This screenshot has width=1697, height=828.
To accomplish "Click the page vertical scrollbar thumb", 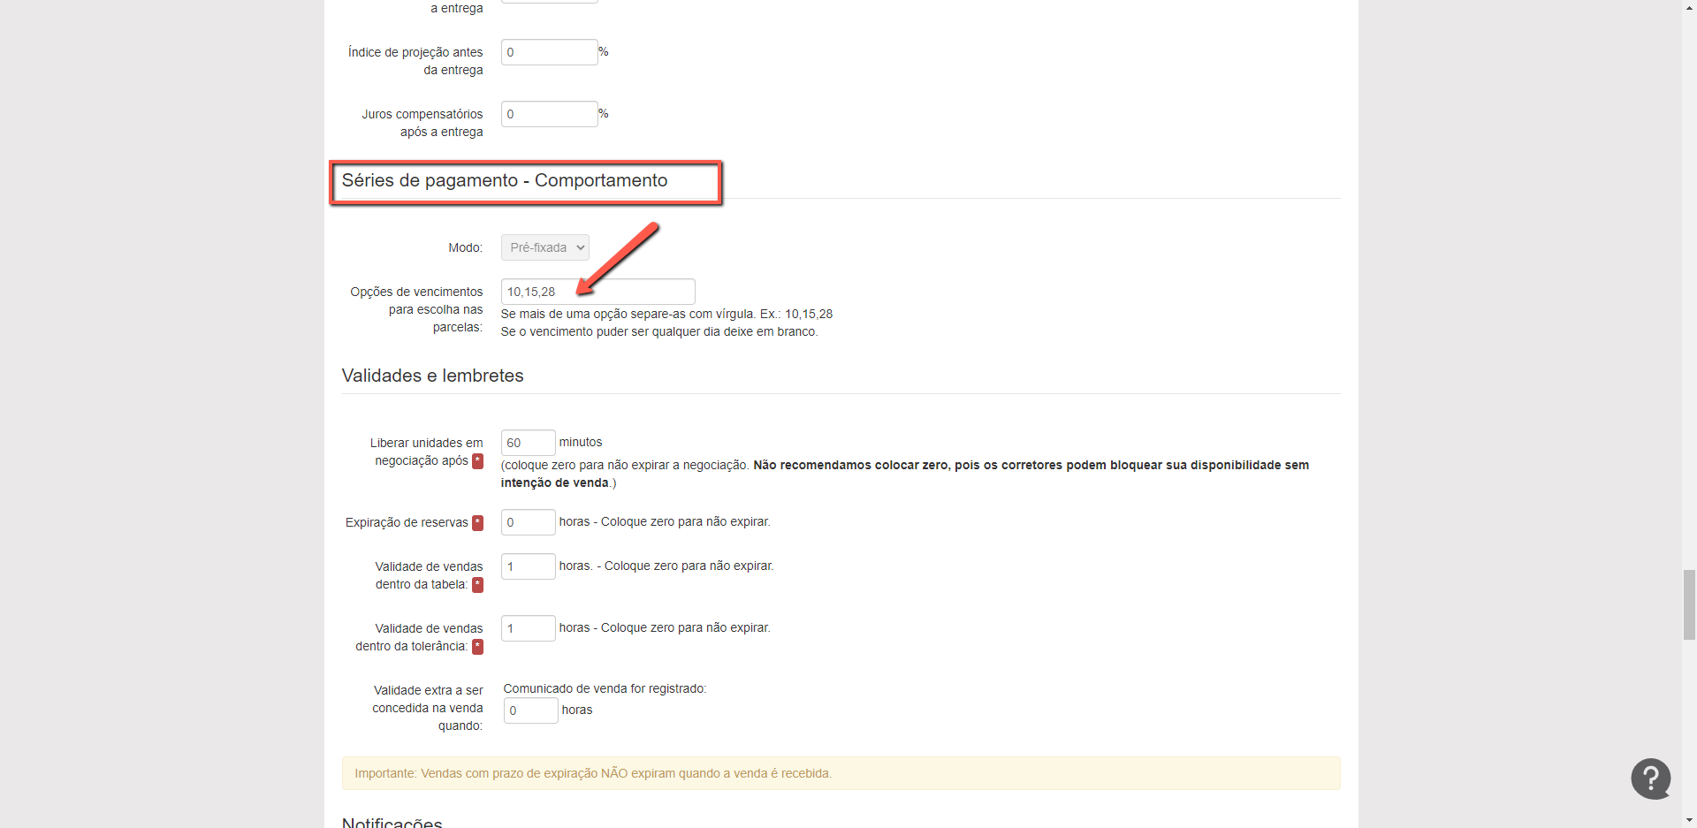I will [1689, 604].
